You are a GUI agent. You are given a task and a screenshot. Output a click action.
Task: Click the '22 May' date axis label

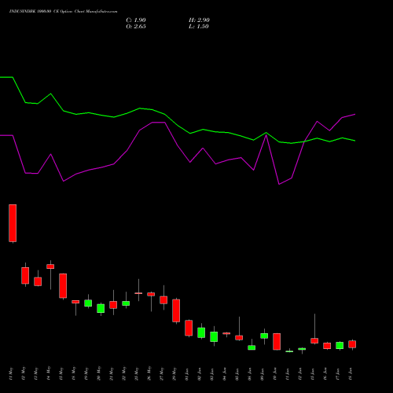point(124,373)
